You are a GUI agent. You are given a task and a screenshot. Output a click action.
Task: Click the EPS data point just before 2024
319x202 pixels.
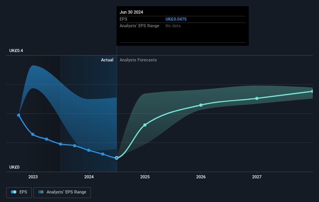75,146
